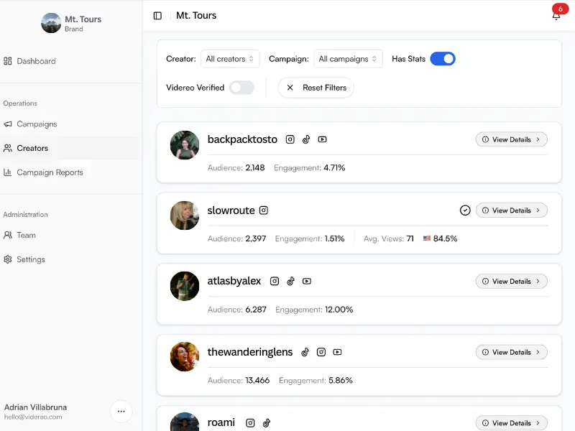This screenshot has width=575, height=431.
Task: Disable the Has Stats toggle
Action: 443,58
